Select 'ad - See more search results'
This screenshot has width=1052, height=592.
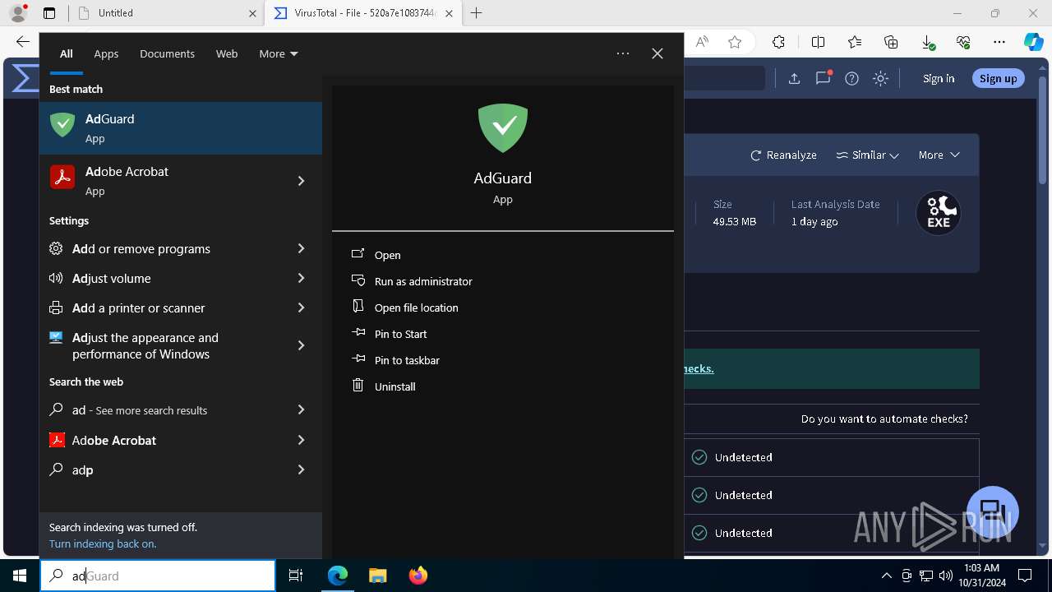tap(161, 409)
